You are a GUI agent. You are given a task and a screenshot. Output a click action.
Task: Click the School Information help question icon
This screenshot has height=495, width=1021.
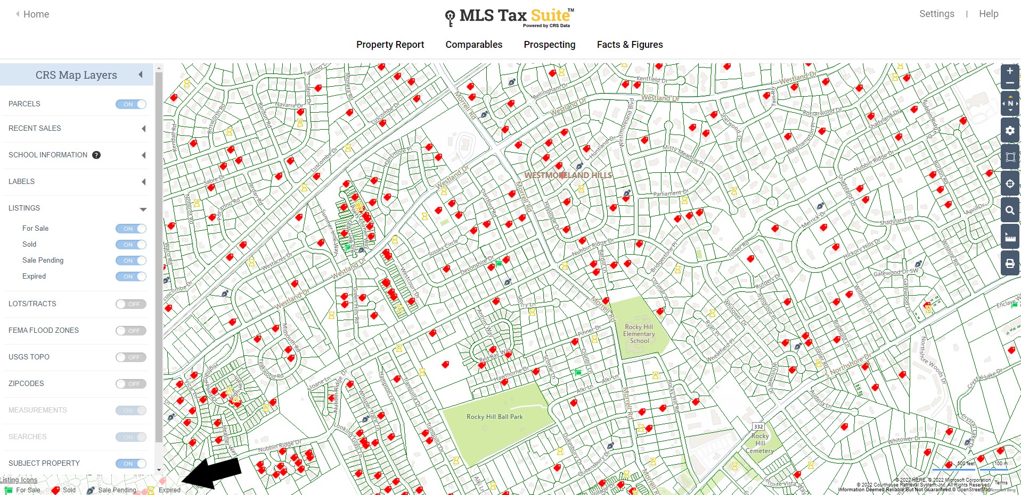[96, 155]
